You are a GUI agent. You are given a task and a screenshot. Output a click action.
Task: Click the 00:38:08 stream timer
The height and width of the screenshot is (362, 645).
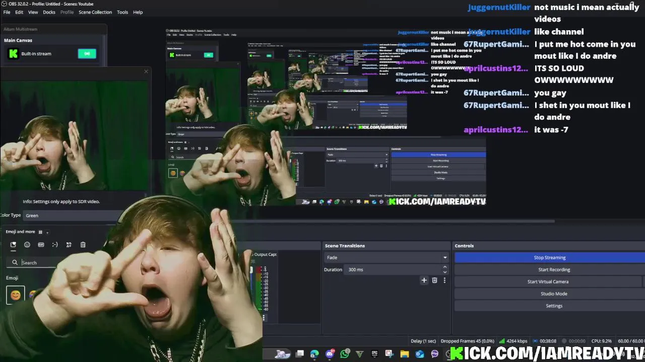pos(545,341)
